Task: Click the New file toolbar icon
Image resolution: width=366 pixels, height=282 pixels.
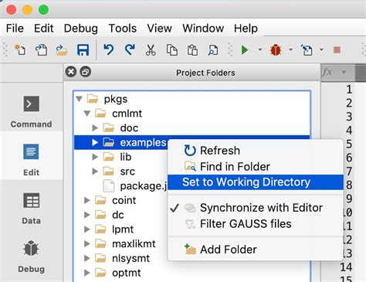Action: coord(20,49)
